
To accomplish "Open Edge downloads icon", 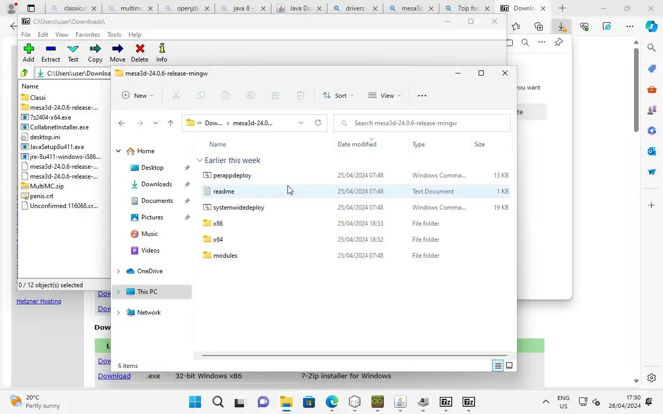I will [561, 26].
